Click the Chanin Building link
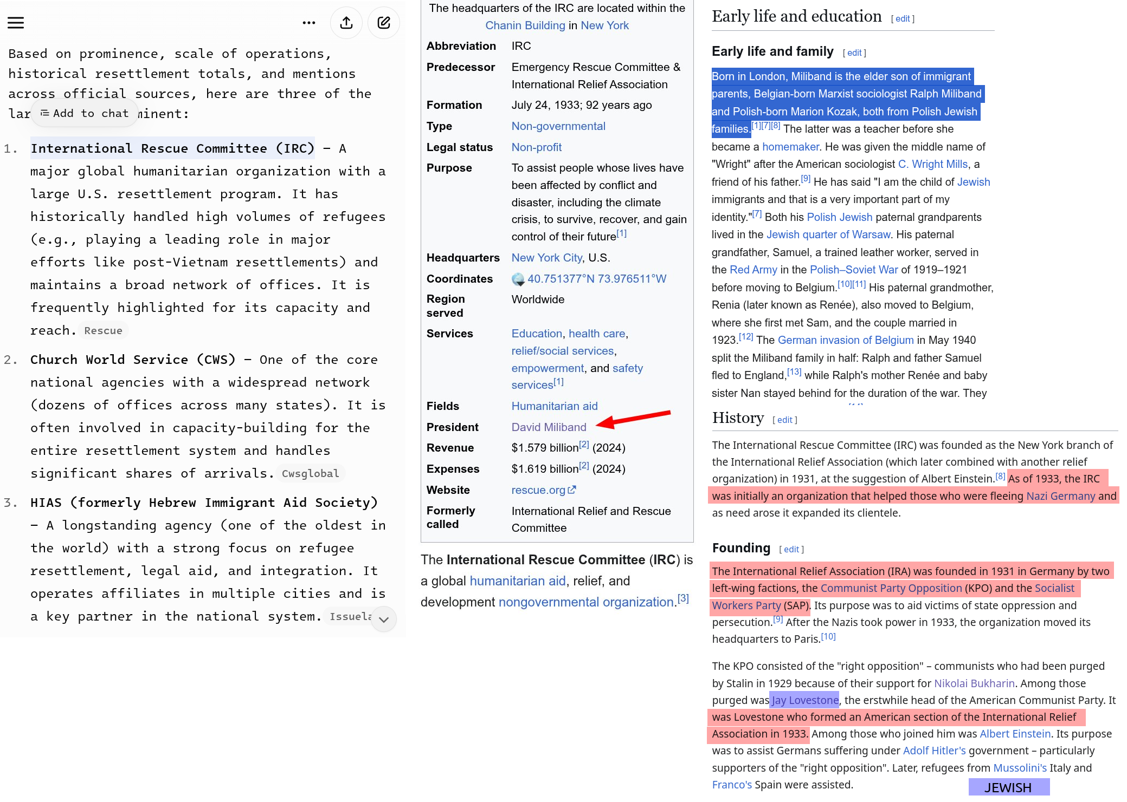The image size is (1127, 802). coord(525,25)
